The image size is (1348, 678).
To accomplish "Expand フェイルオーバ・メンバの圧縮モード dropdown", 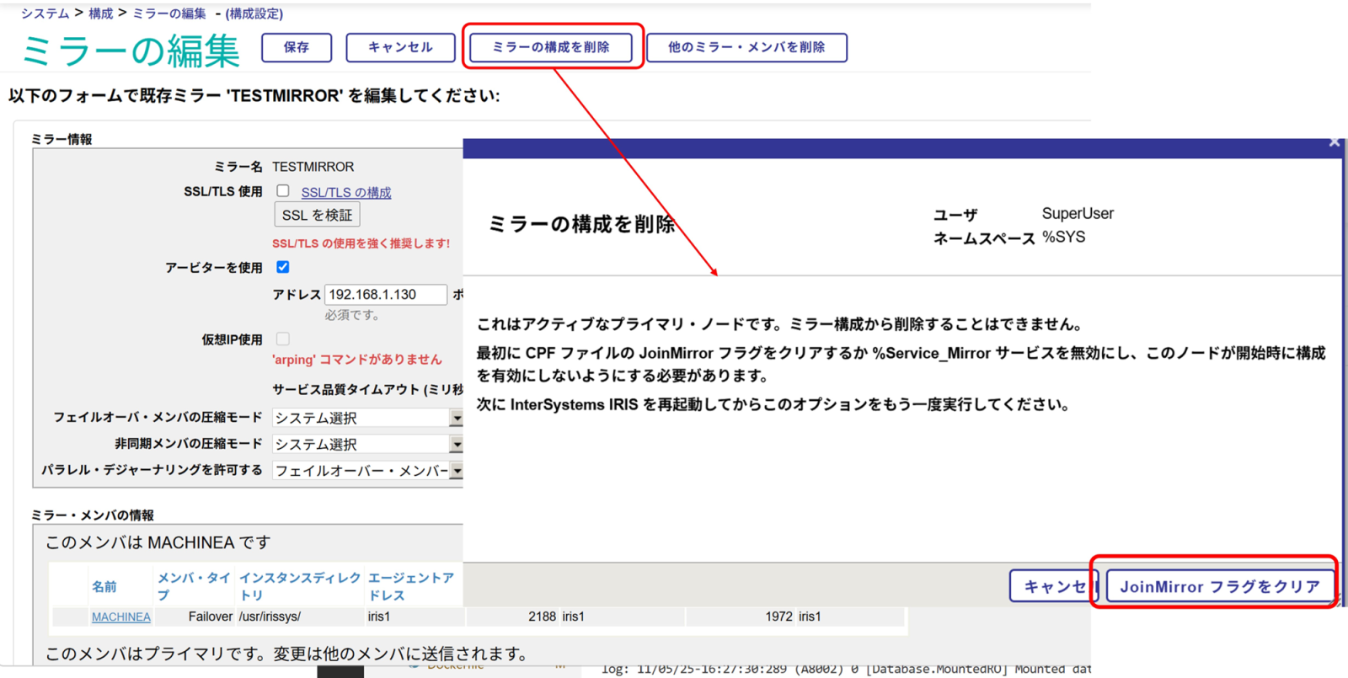I will click(x=456, y=418).
